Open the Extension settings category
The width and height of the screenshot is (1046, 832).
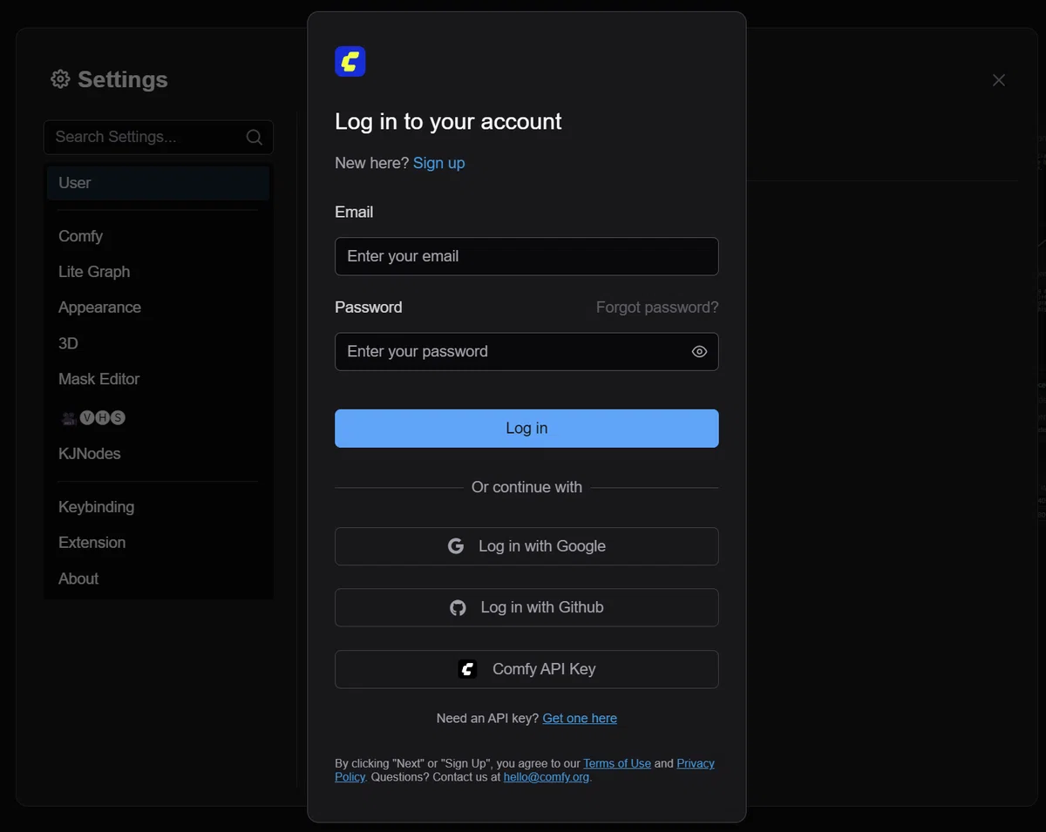158,543
